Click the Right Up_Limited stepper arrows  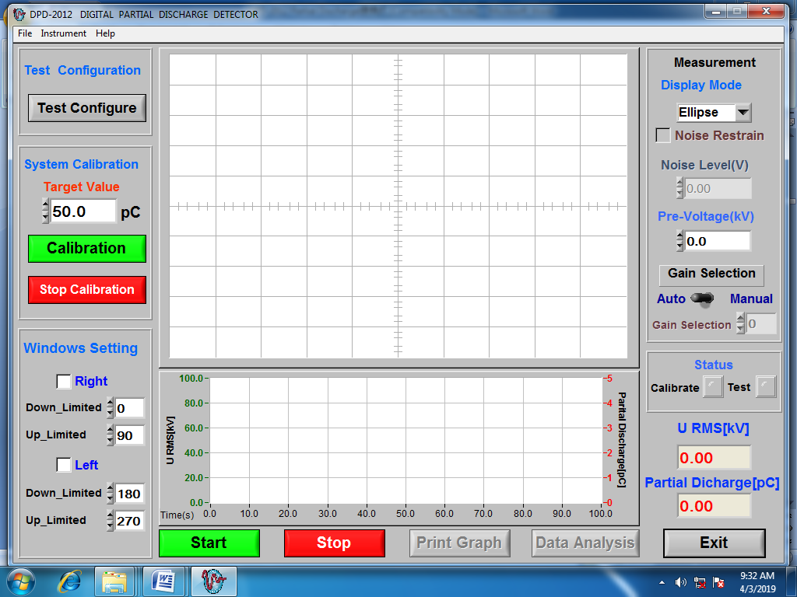[111, 435]
